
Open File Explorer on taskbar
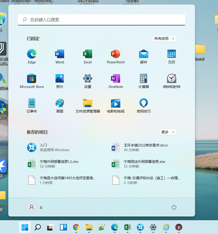(x=89, y=227)
